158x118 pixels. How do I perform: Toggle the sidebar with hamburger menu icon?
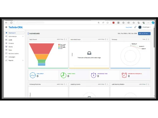6,27
